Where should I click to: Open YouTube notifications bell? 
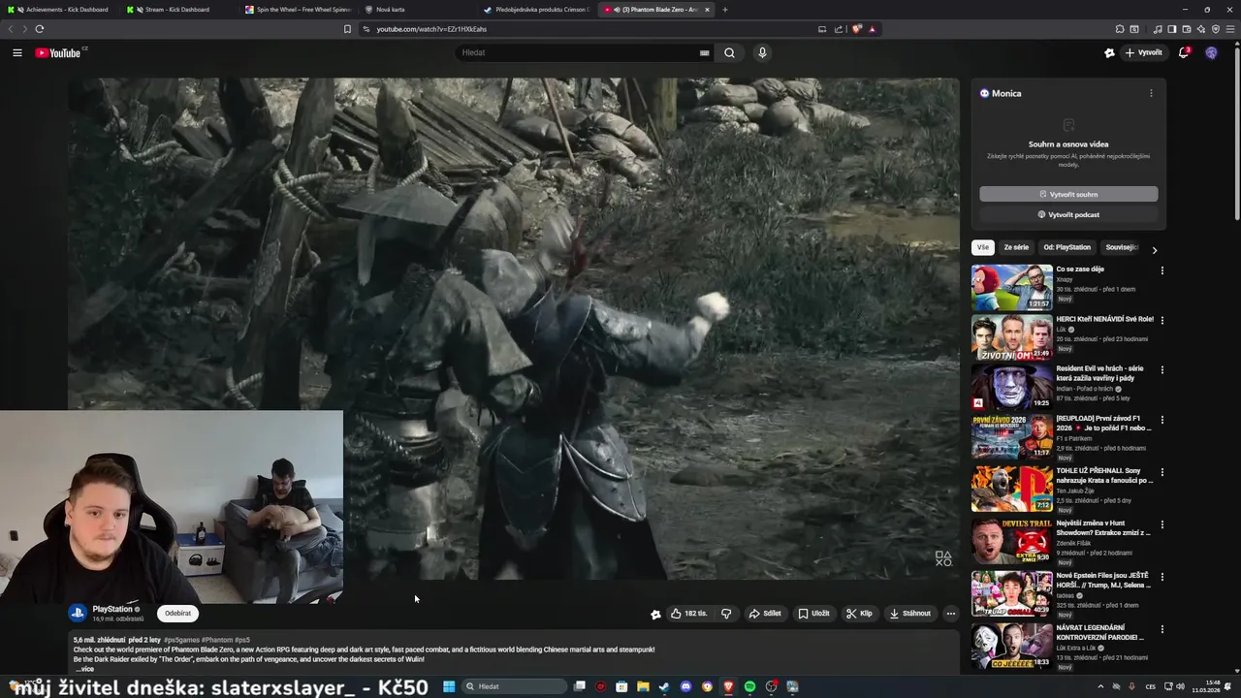click(x=1184, y=52)
